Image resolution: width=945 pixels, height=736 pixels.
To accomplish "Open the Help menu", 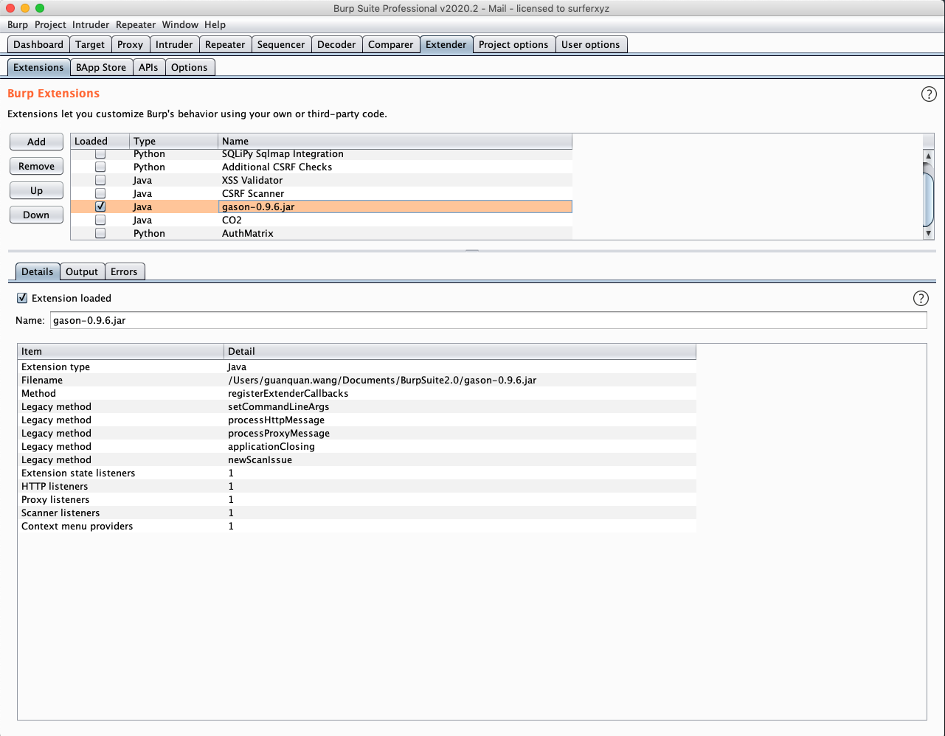I will 215,25.
